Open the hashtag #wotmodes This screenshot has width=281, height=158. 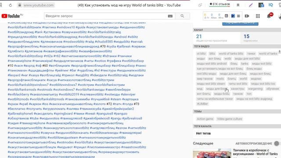tap(65, 142)
